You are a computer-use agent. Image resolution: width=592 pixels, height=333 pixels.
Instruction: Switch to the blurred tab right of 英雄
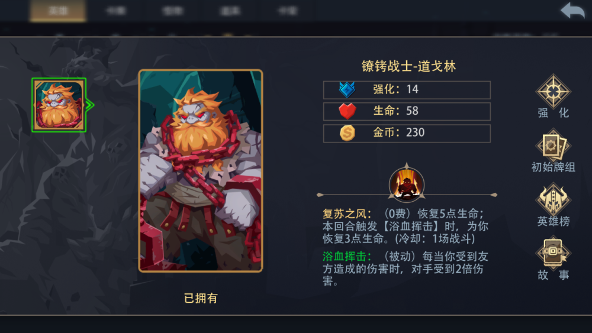pos(115,11)
